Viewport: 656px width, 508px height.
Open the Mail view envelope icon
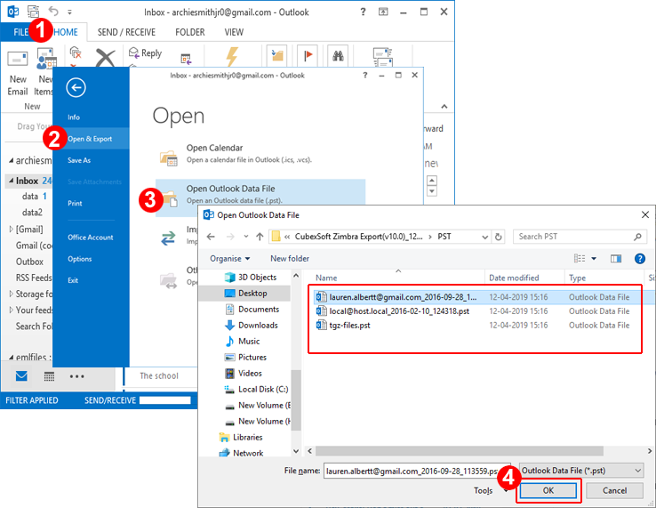tap(21, 376)
